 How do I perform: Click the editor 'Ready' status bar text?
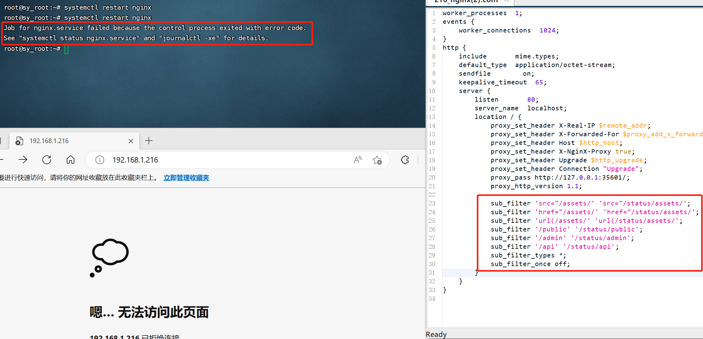tap(436, 334)
